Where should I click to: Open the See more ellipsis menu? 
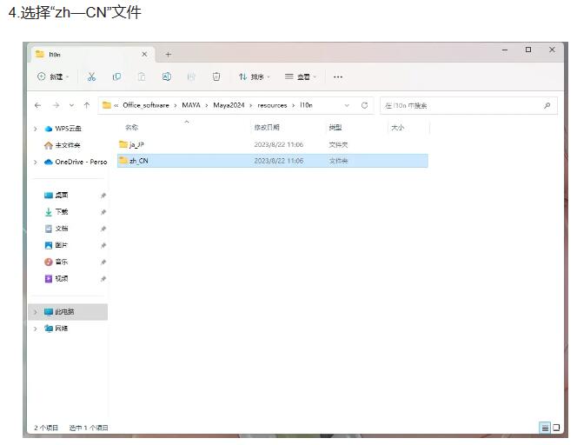(x=338, y=76)
